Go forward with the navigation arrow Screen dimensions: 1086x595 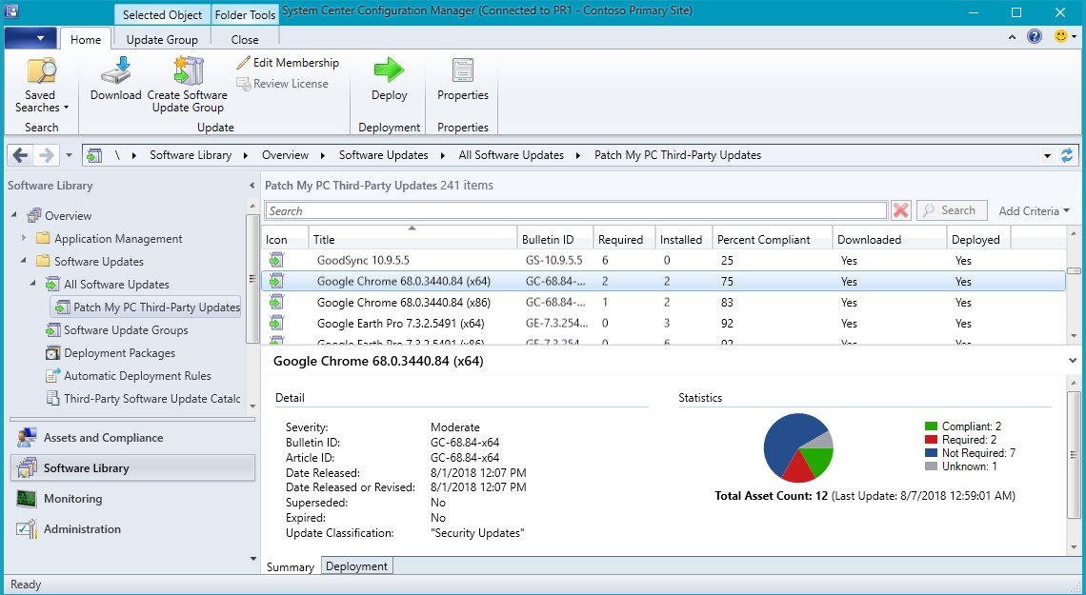tap(47, 155)
